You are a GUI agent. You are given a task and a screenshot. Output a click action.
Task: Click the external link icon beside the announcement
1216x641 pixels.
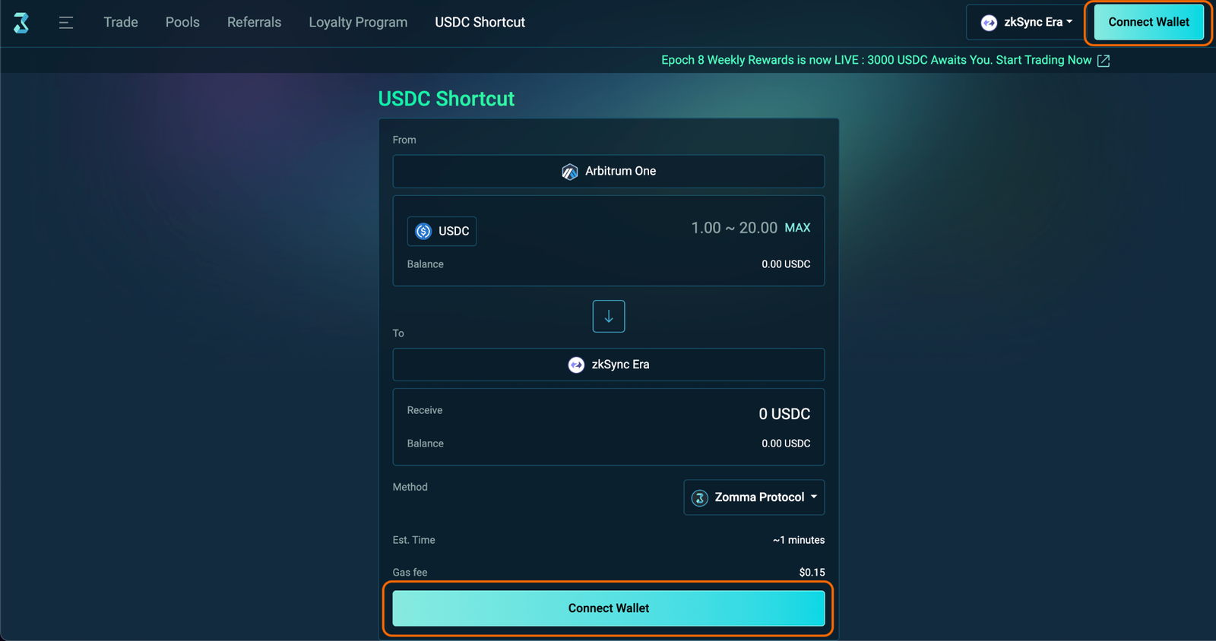[1104, 61]
